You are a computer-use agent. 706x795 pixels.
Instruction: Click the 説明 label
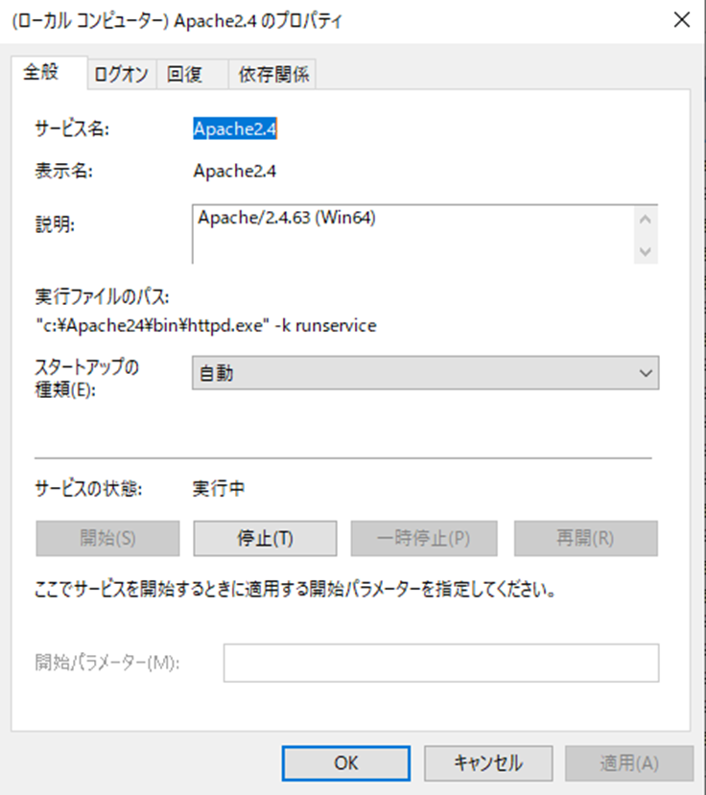point(55,224)
